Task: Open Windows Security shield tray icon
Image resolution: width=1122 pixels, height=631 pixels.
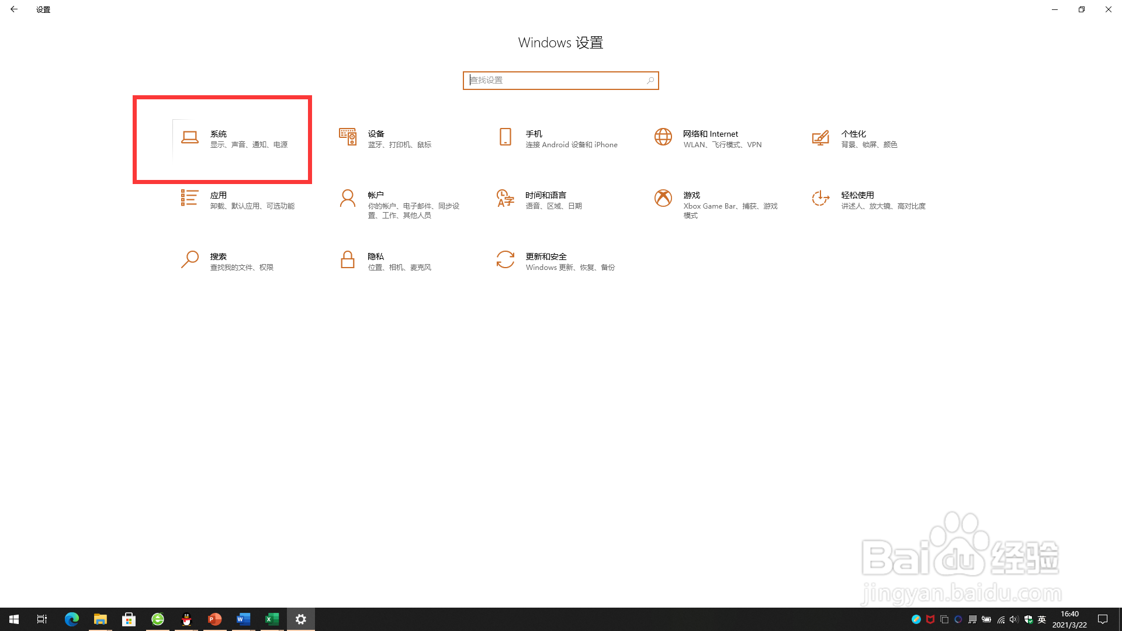Action: click(1028, 619)
